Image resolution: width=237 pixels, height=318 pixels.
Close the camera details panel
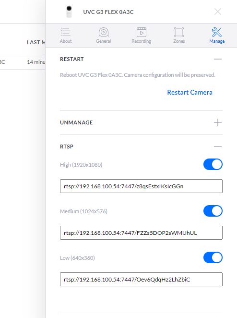[x=218, y=12]
